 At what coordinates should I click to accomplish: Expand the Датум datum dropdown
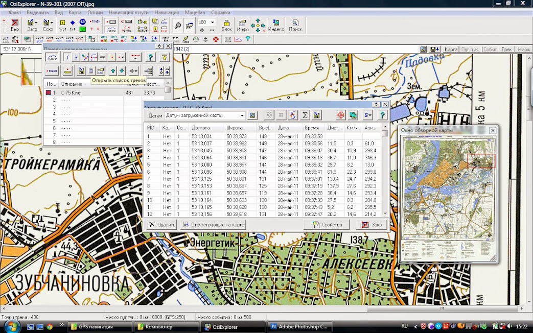(x=242, y=115)
